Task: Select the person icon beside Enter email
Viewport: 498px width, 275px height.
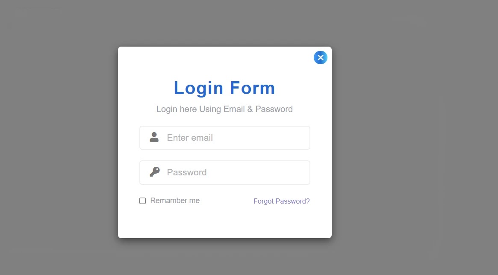Action: pos(154,137)
